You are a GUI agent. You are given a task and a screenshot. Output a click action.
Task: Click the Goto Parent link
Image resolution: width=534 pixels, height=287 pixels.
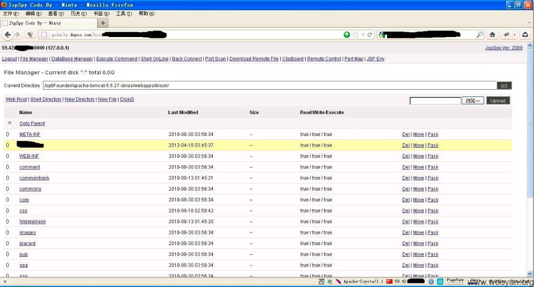pyautogui.click(x=32, y=123)
